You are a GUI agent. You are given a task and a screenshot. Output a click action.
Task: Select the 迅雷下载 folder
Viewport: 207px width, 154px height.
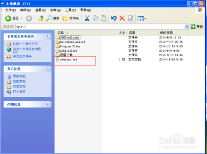click(x=66, y=55)
